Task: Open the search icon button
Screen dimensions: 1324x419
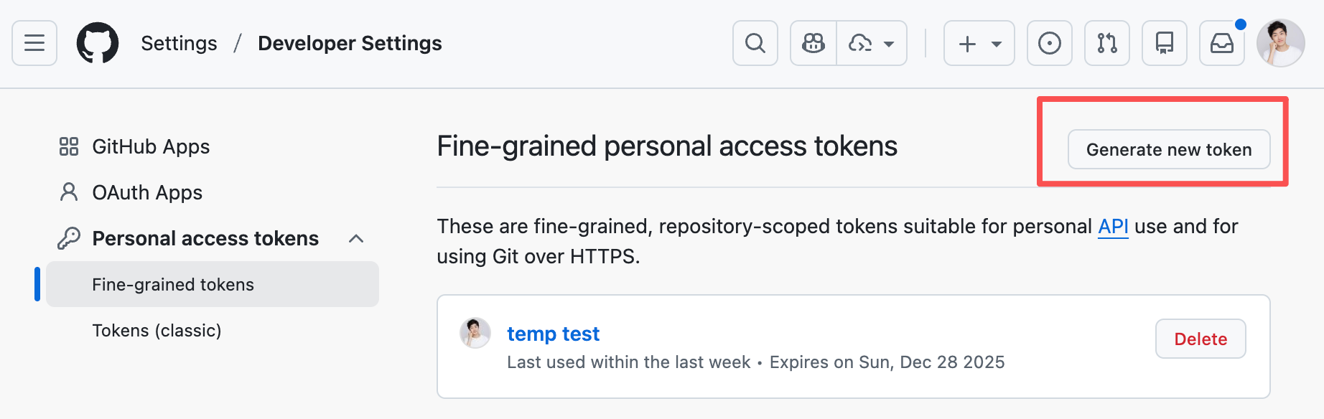Action: tap(755, 43)
